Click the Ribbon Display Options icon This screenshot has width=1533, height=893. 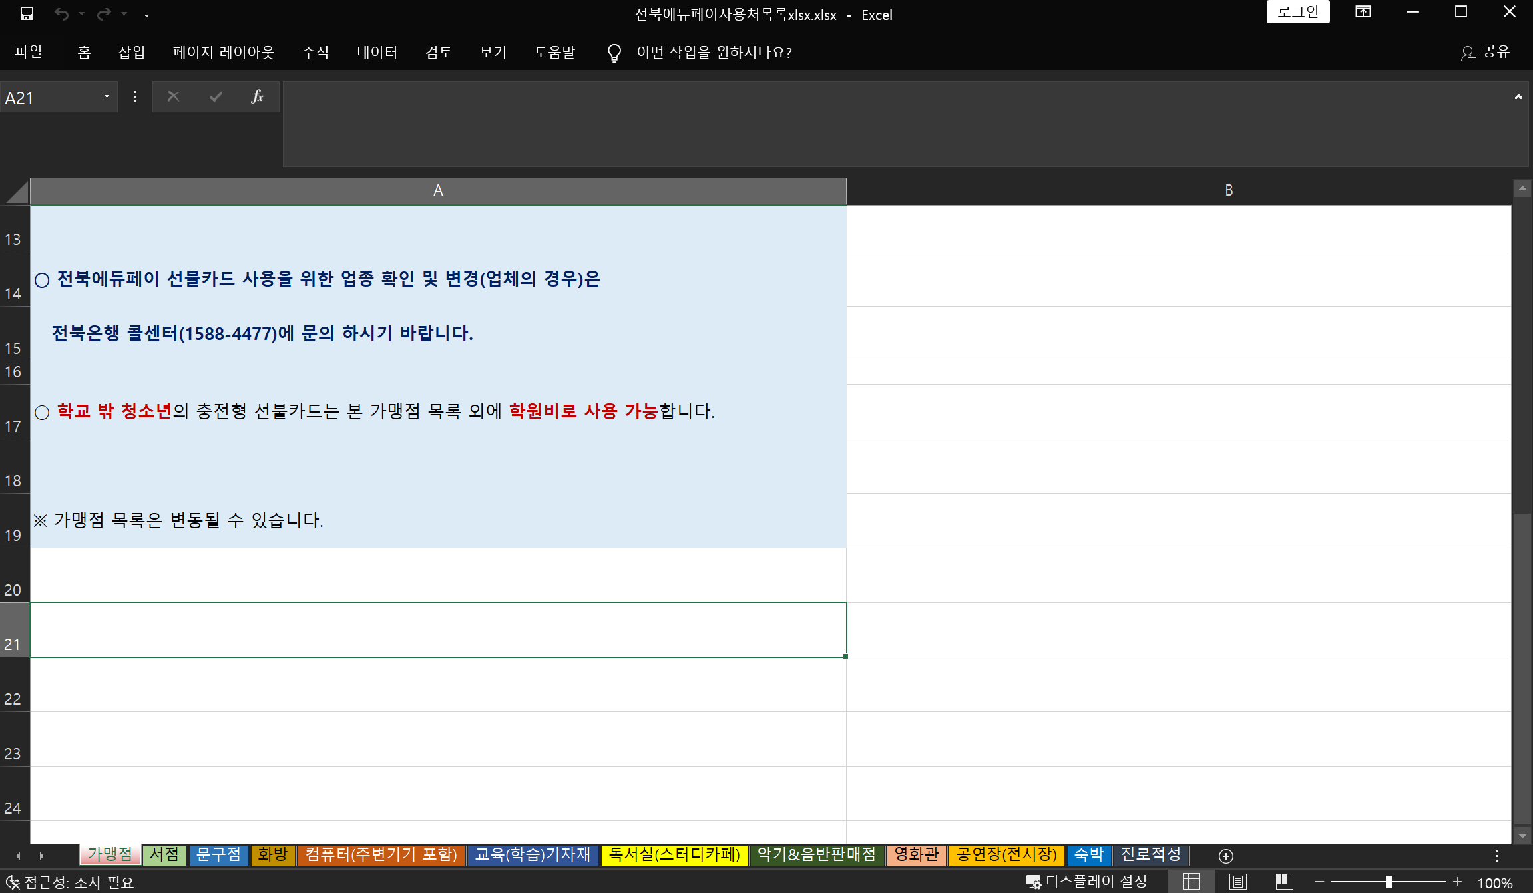(1363, 12)
